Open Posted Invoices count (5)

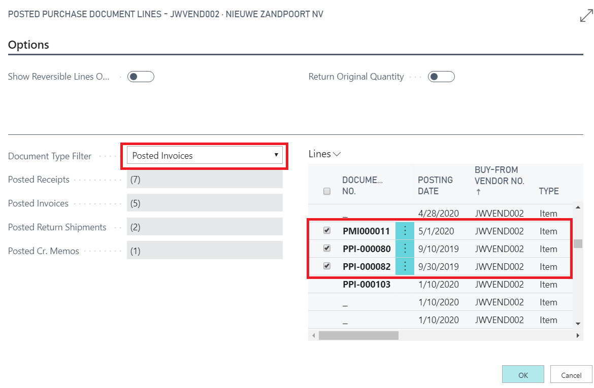(x=205, y=203)
